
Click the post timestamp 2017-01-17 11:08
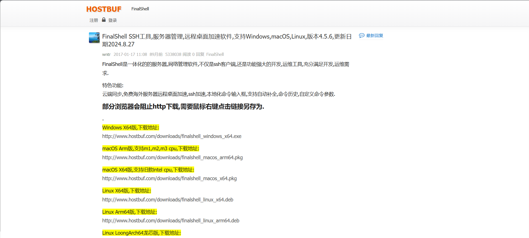[130, 54]
